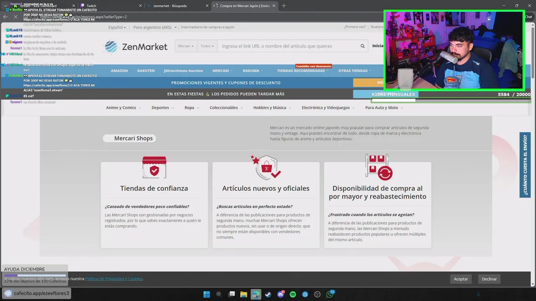Open Task View in the taskbar
This screenshot has width=536, height=301.
tap(231, 294)
